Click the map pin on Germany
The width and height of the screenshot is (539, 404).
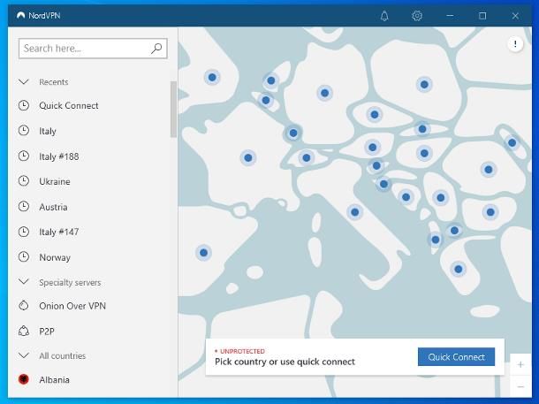click(324, 93)
